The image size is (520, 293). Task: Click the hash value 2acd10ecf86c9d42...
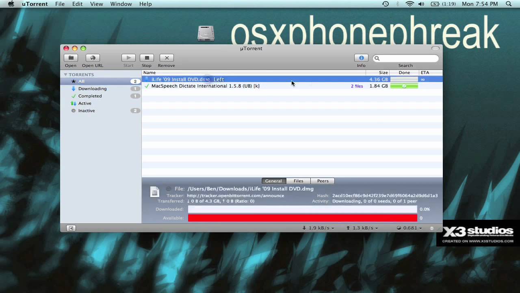385,196
